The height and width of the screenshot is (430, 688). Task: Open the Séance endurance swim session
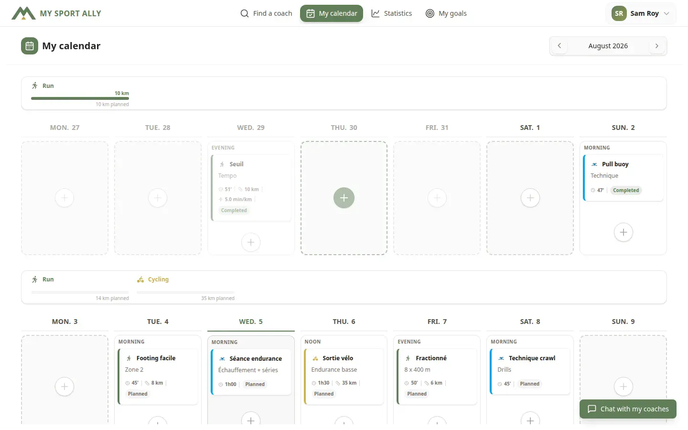pyautogui.click(x=251, y=372)
